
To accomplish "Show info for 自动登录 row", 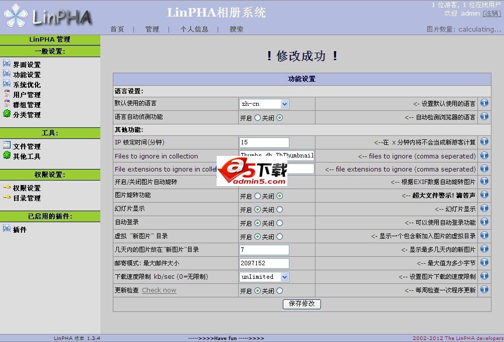I will coord(484,222).
